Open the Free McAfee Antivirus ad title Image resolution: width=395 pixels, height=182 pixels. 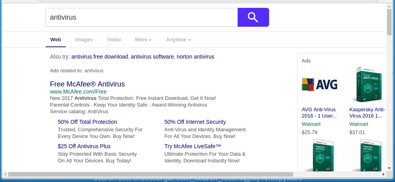point(87,84)
